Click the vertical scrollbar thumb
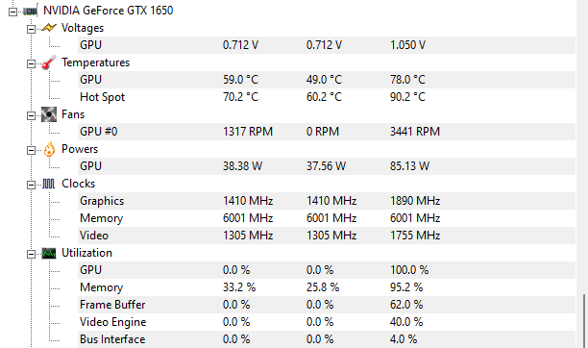 coord(583,321)
